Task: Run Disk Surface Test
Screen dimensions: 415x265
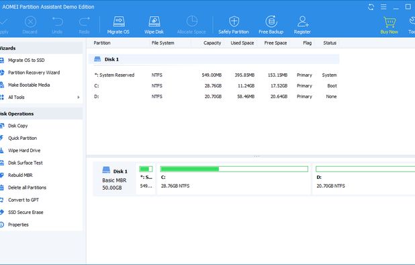Action: (x=25, y=163)
